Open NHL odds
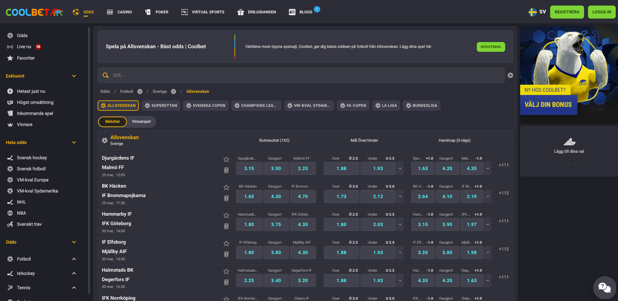Viewport: 618px width, 301px height. [16, 202]
